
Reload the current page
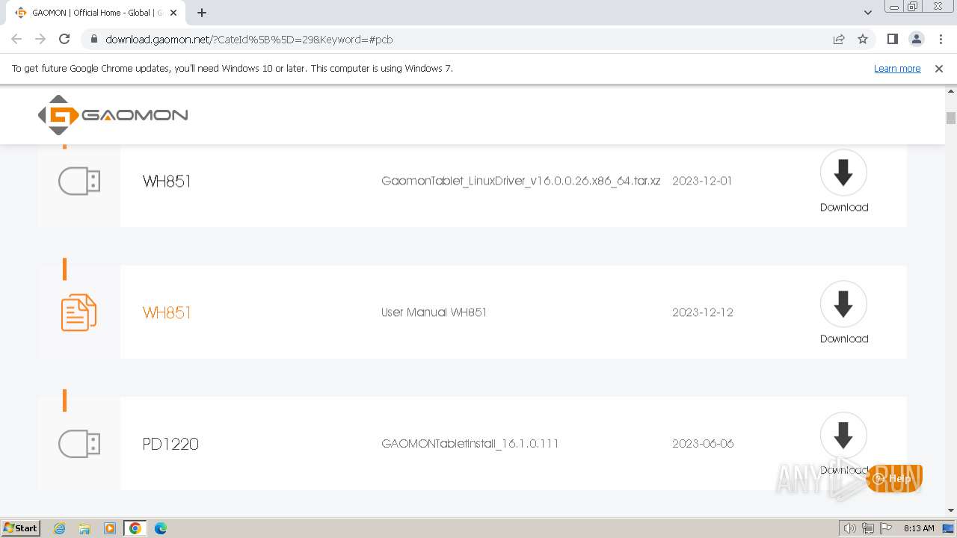(64, 39)
